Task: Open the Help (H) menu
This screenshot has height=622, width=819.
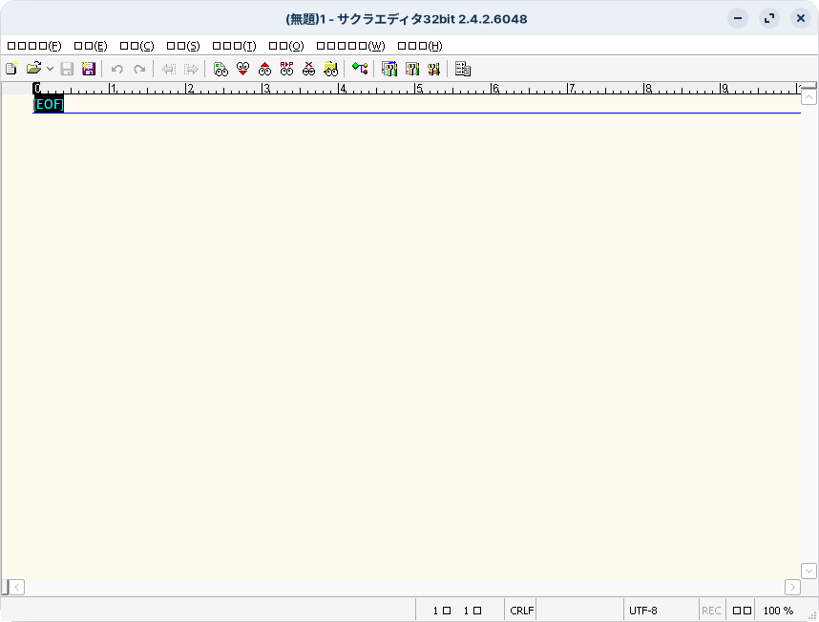Action: coord(419,46)
